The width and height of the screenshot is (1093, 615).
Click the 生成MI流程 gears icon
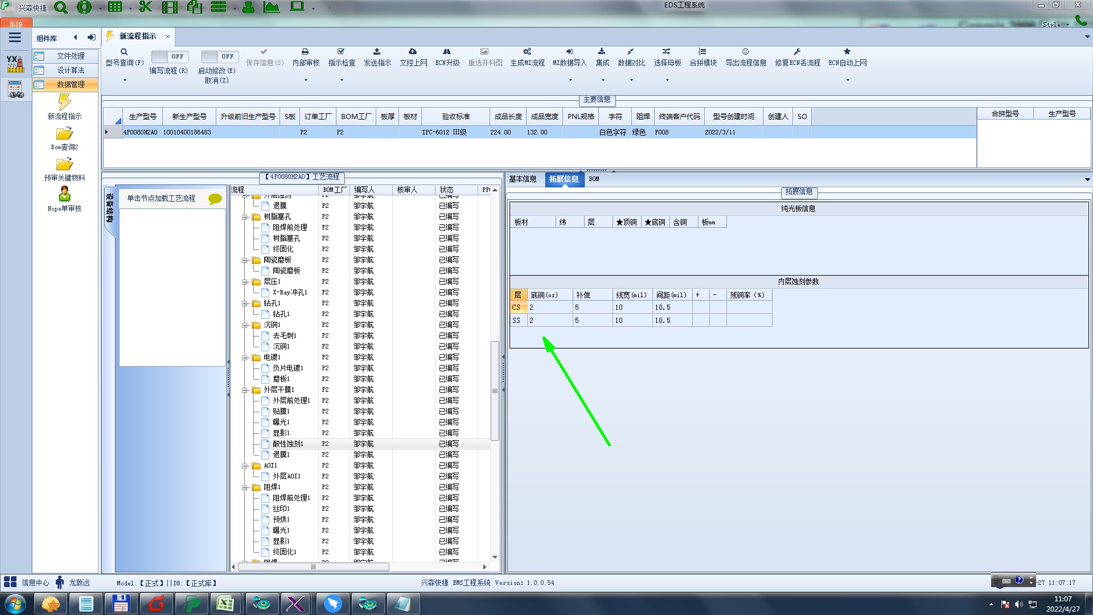pyautogui.click(x=527, y=52)
